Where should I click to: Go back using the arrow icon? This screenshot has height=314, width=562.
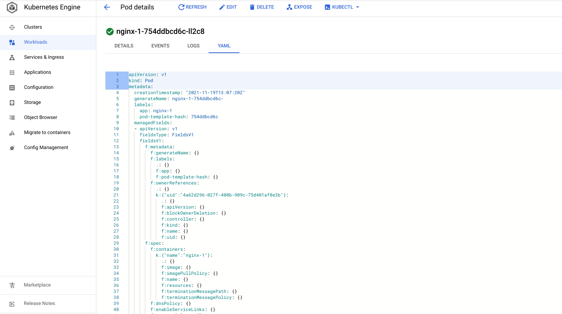coord(107,7)
